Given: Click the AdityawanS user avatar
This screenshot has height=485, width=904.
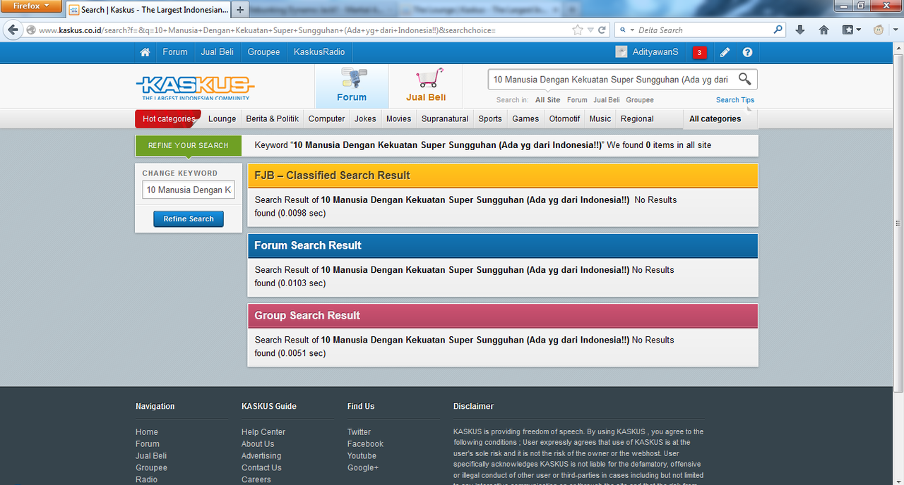Looking at the screenshot, I should tap(621, 52).
